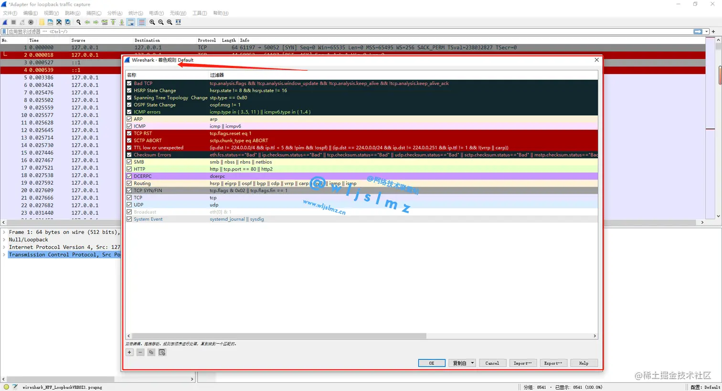This screenshot has height=391, width=722.
Task: Open the 捕获(C) menu
Action: 94,13
